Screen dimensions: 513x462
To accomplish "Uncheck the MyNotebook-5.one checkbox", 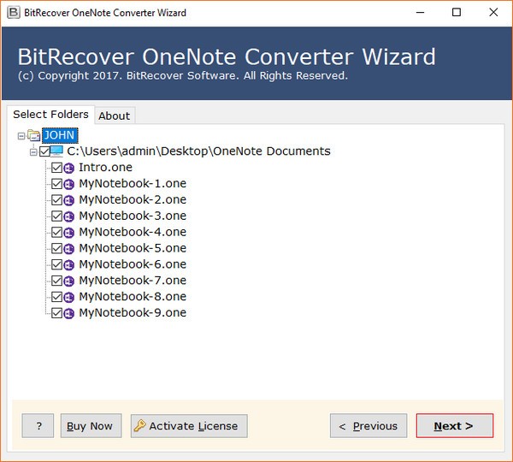I will click(57, 248).
